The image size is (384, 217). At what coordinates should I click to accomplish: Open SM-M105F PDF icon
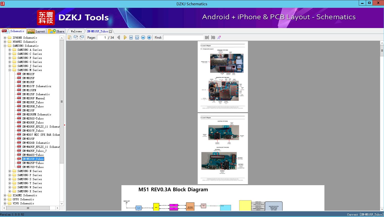[19, 82]
